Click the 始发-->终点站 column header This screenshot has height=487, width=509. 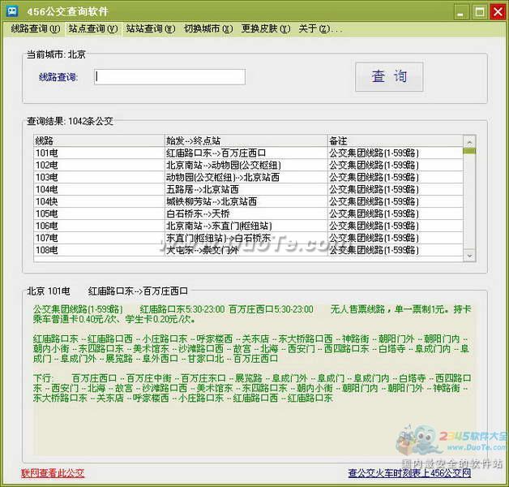coord(246,140)
